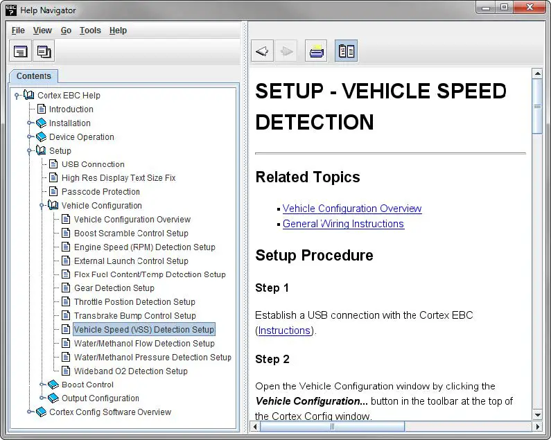This screenshot has height=440, width=551.
Task: Open the File menu
Action: [x=18, y=30]
